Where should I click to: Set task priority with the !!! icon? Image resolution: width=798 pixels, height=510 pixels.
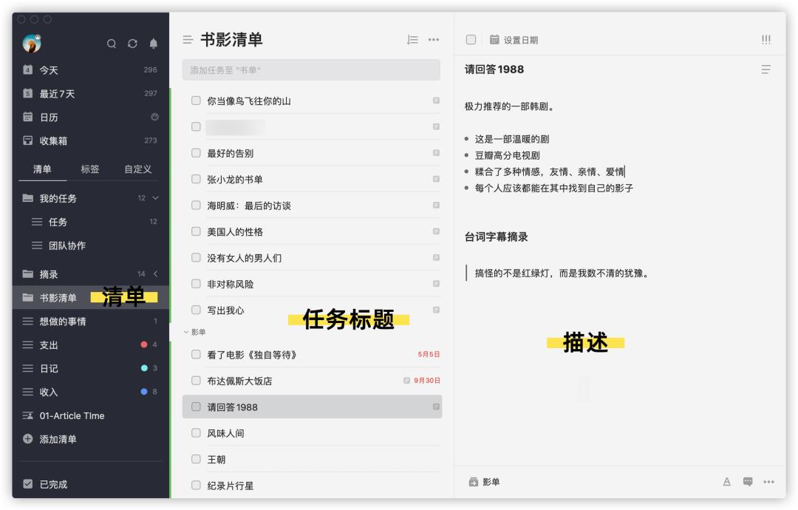point(766,39)
